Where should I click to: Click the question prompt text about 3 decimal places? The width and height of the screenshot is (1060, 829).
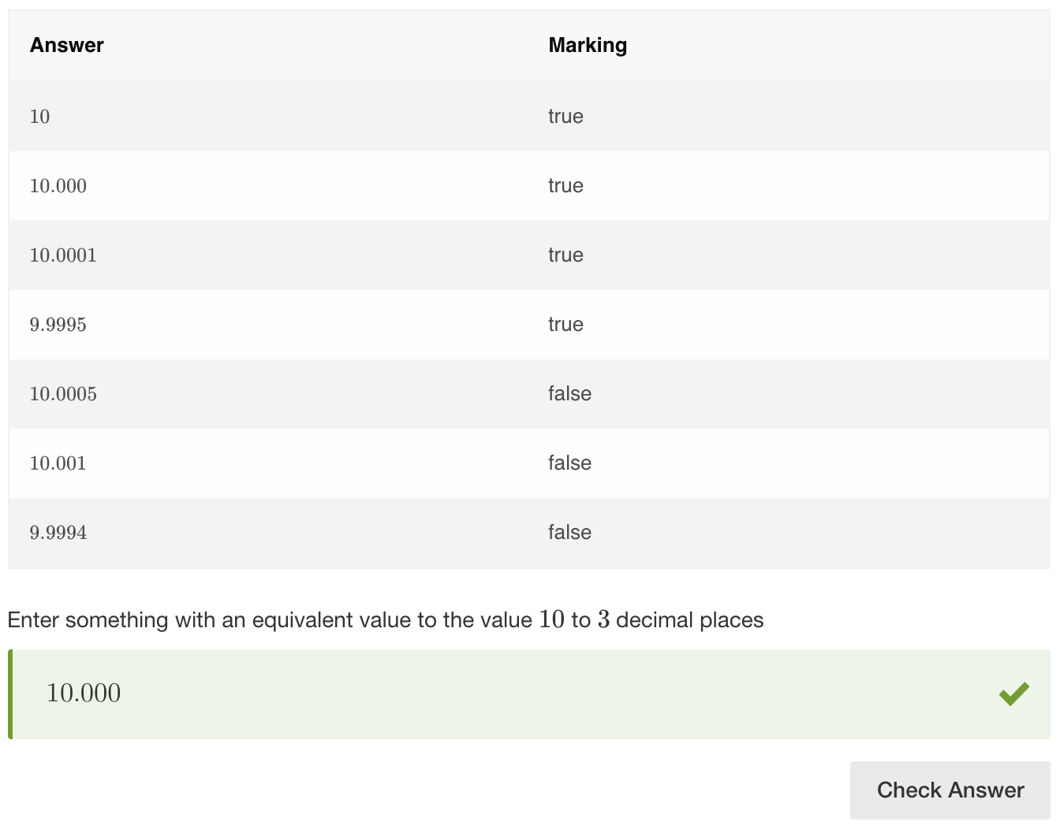pyautogui.click(x=385, y=620)
